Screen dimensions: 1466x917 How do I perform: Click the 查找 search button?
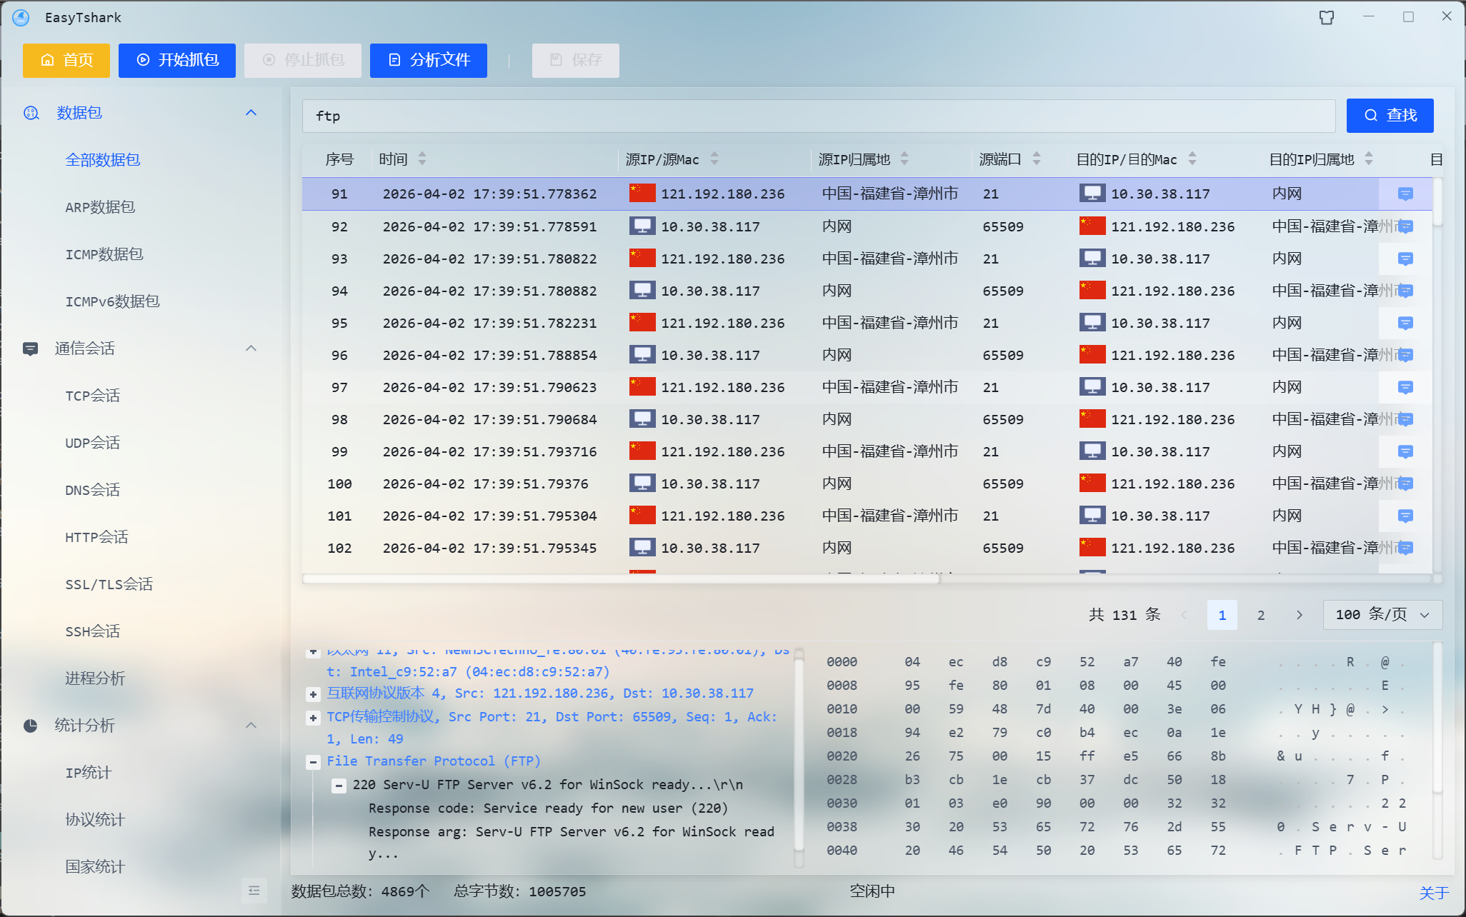click(1390, 116)
